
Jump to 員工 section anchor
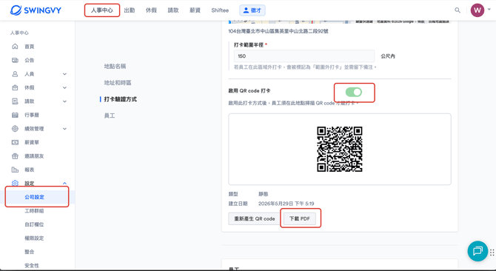110,116
